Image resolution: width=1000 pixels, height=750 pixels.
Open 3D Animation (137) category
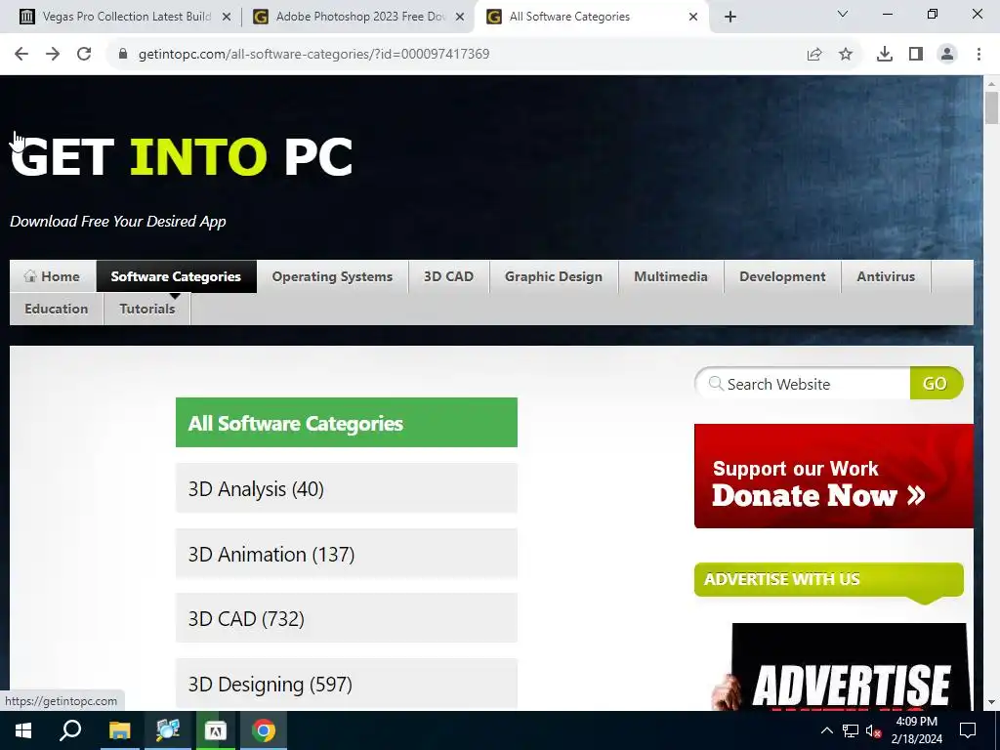pyautogui.click(x=347, y=554)
